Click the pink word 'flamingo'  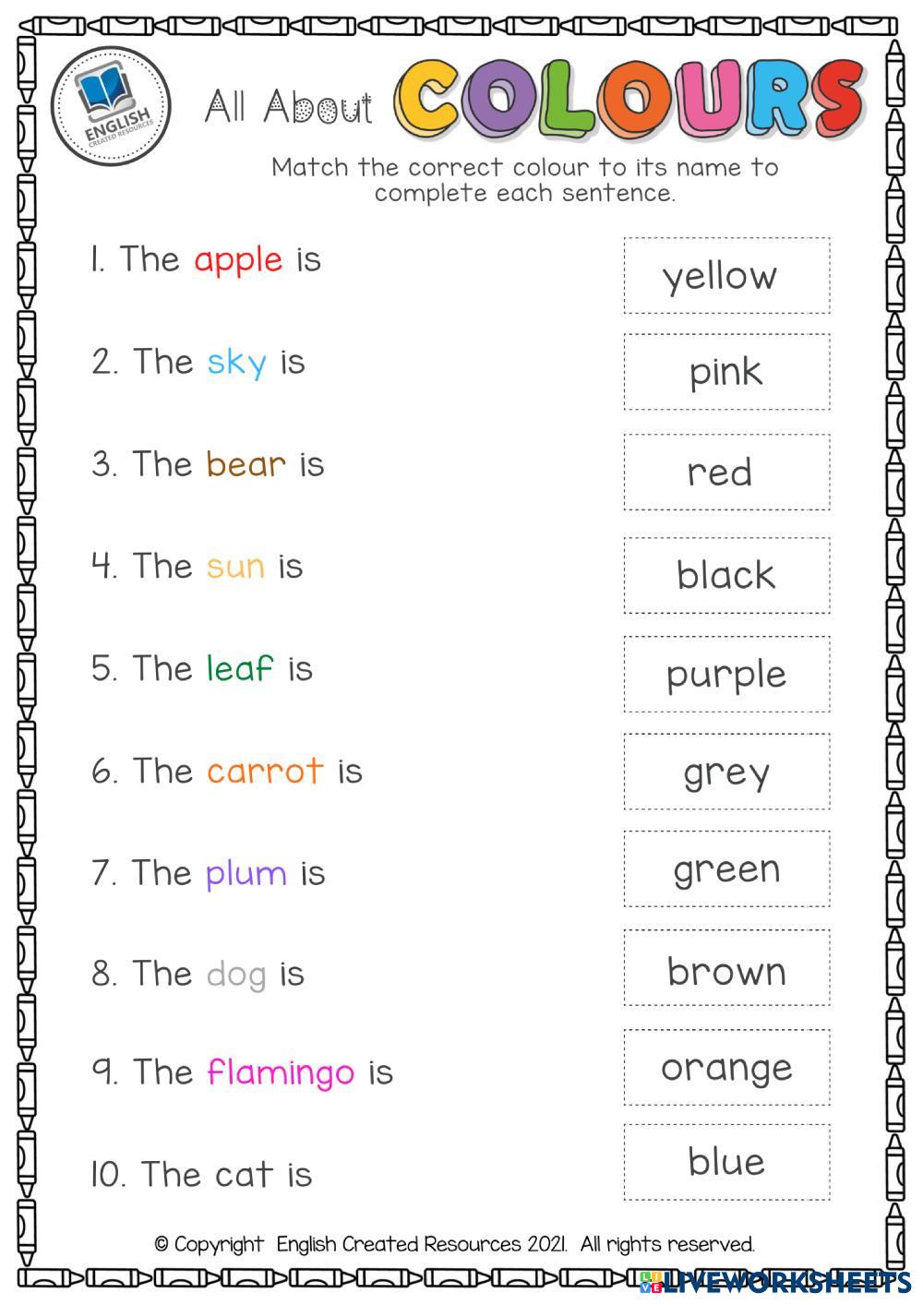(x=281, y=1072)
